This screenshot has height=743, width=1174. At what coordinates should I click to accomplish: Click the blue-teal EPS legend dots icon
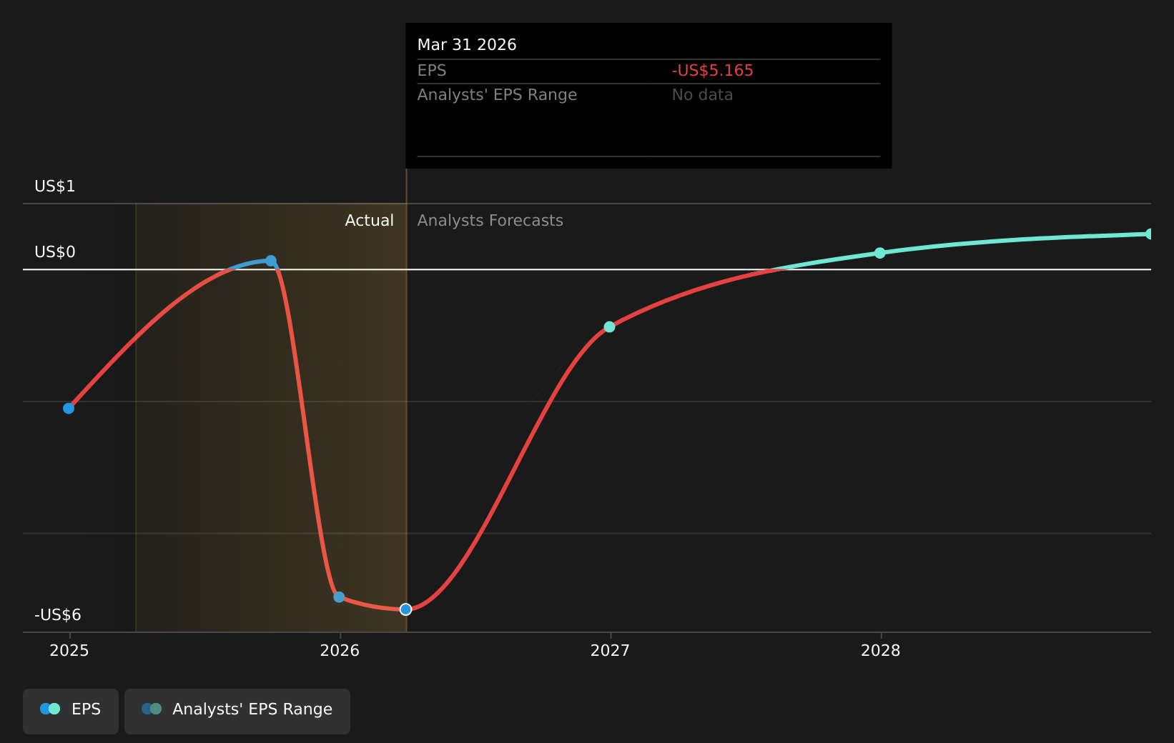click(50, 709)
